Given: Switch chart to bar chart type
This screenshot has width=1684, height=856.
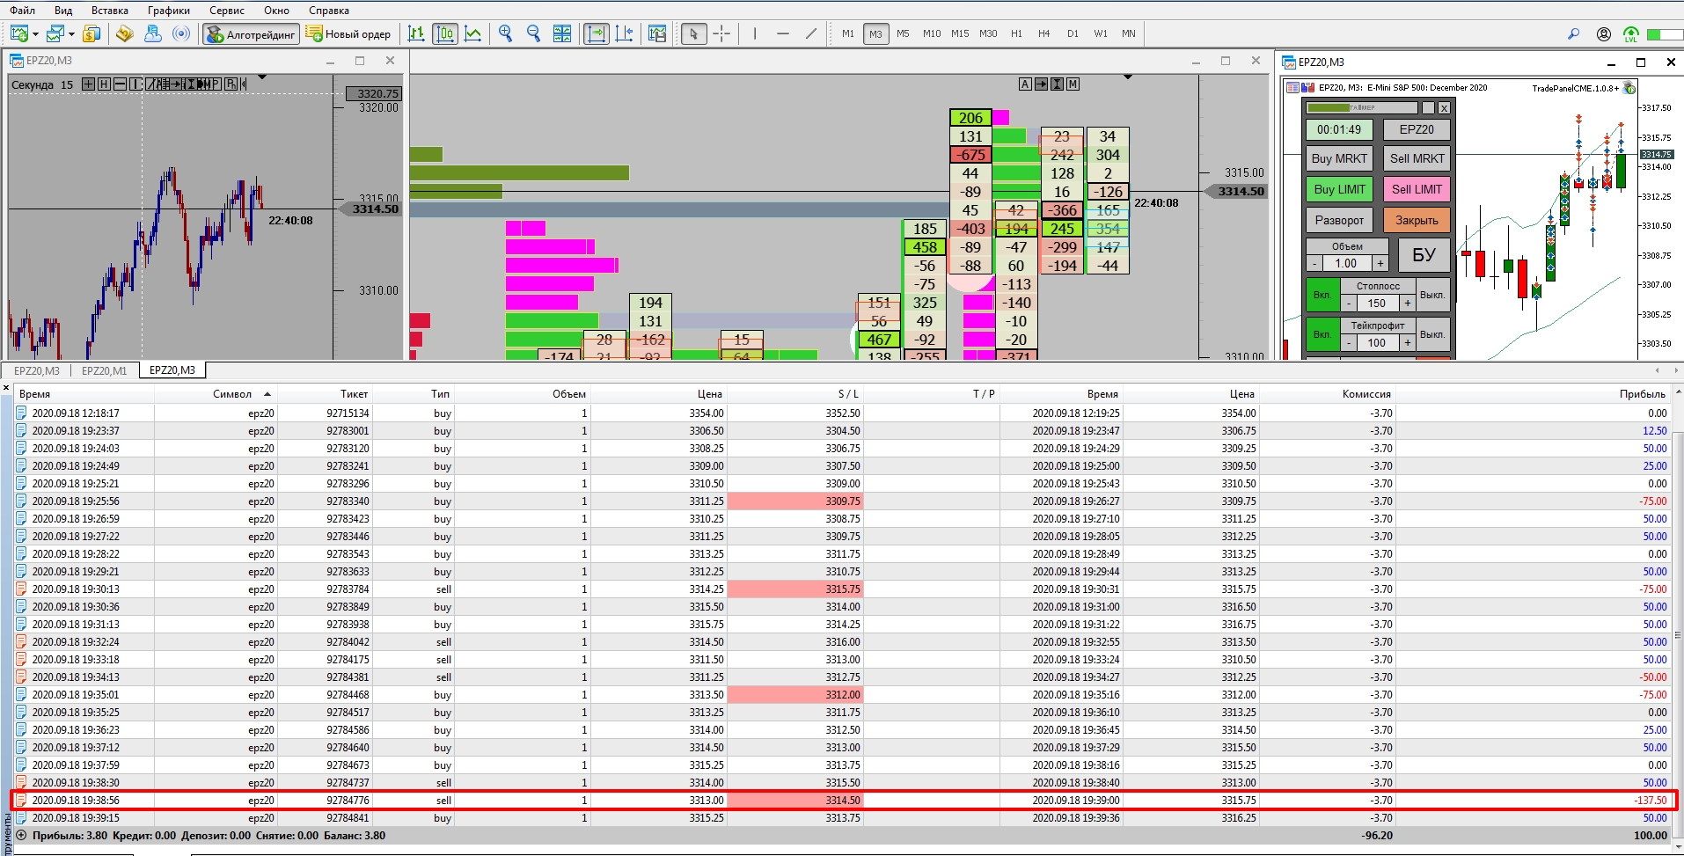Looking at the screenshot, I should (417, 33).
